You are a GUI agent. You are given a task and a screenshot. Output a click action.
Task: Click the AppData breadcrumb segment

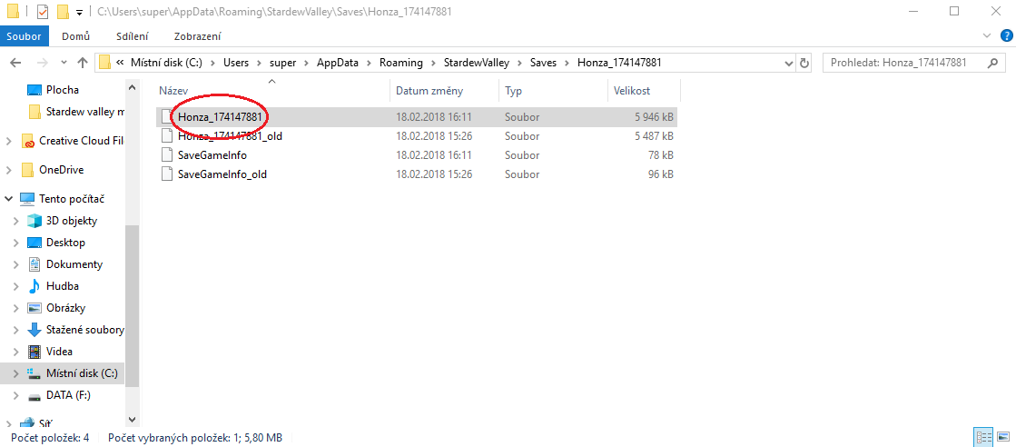point(339,63)
